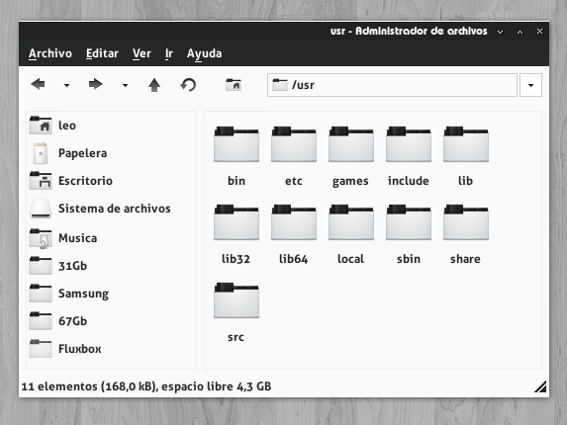Open the Ayuda menu

coord(204,53)
